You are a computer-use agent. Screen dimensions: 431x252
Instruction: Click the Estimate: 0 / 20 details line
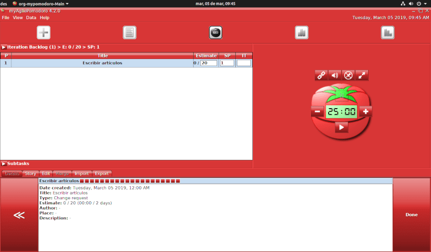(76, 203)
